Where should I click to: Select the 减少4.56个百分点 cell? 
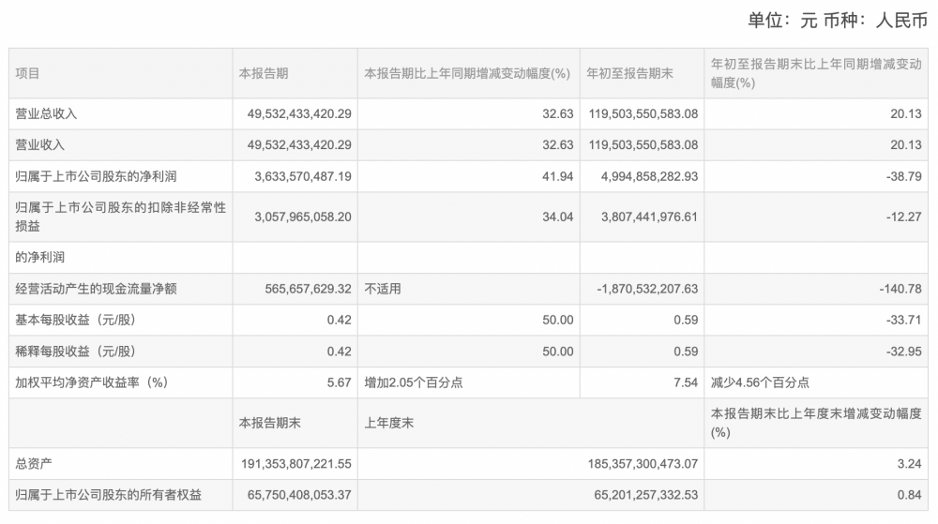tap(760, 382)
